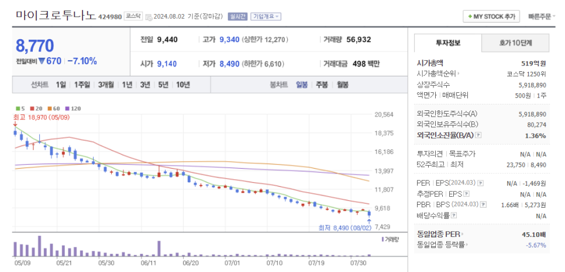
Task: Open help icon beside PER EPS(2024.03)
Action: (x=480, y=183)
